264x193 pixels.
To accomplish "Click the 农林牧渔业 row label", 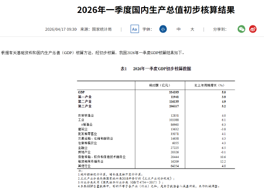I will pos(86,115).
